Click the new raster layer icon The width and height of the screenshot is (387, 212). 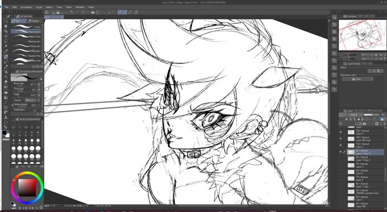click(x=357, y=124)
